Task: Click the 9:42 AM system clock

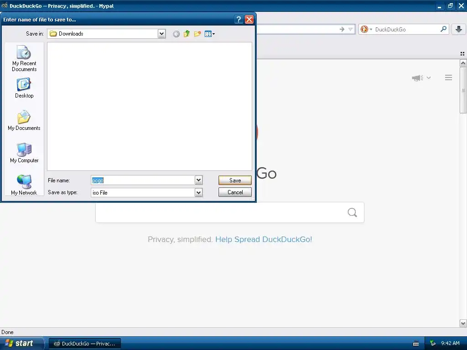Action: pyautogui.click(x=450, y=343)
